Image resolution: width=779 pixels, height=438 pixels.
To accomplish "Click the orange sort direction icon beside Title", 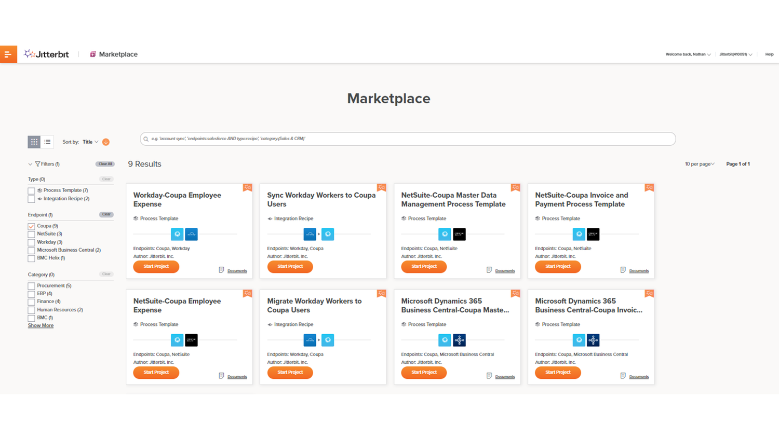I will (105, 142).
